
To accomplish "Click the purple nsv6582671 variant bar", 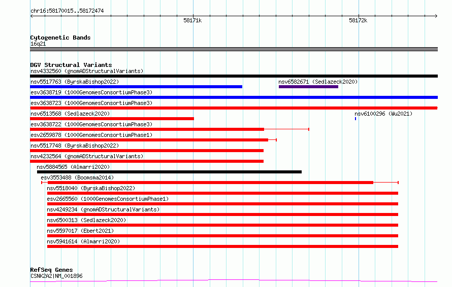I will coord(308,87).
